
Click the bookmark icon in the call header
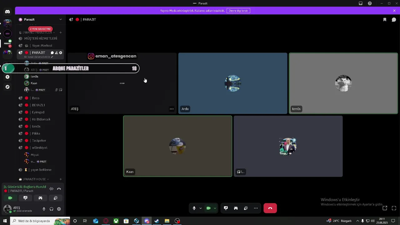[385, 19]
